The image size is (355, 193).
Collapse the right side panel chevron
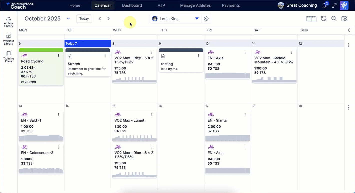pos(349,30)
